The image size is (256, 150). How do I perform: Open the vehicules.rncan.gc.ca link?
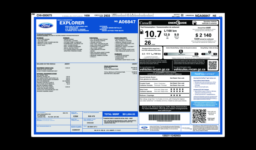click(x=190, y=70)
